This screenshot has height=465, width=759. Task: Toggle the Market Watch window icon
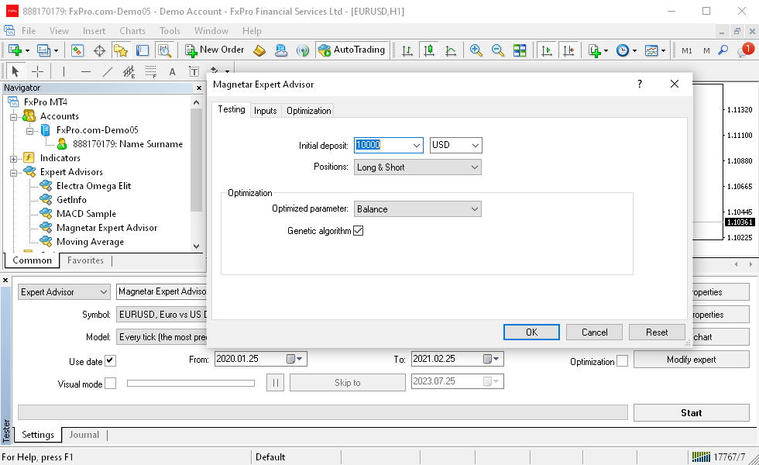(77, 50)
